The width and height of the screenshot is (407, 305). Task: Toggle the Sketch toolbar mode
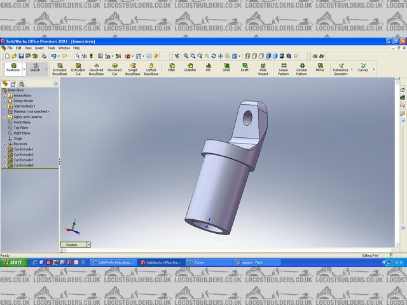(x=35, y=68)
